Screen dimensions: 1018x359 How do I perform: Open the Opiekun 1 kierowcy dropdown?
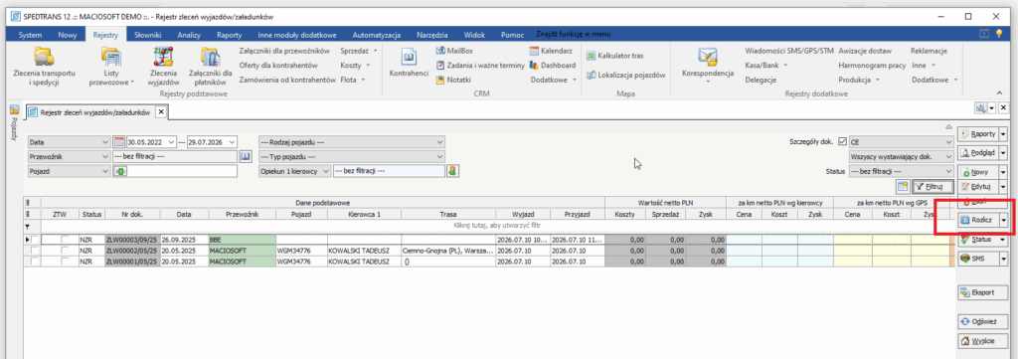(x=294, y=171)
